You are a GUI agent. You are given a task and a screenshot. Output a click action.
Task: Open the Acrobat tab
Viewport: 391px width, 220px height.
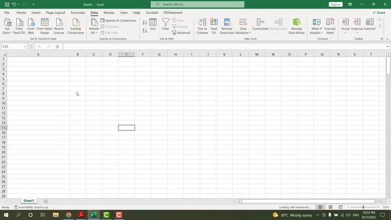pos(152,12)
